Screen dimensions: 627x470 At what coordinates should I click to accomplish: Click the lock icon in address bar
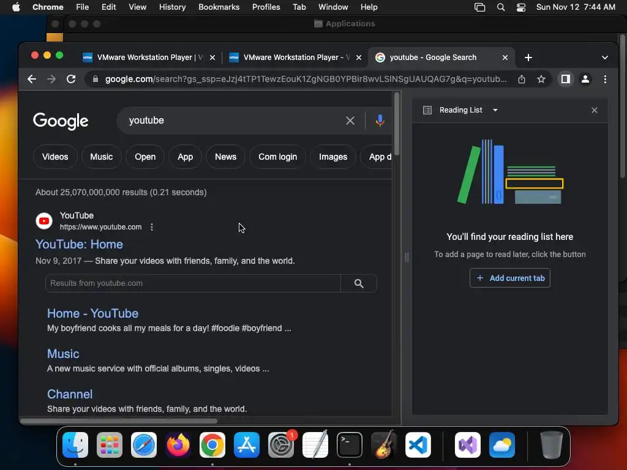click(x=95, y=79)
